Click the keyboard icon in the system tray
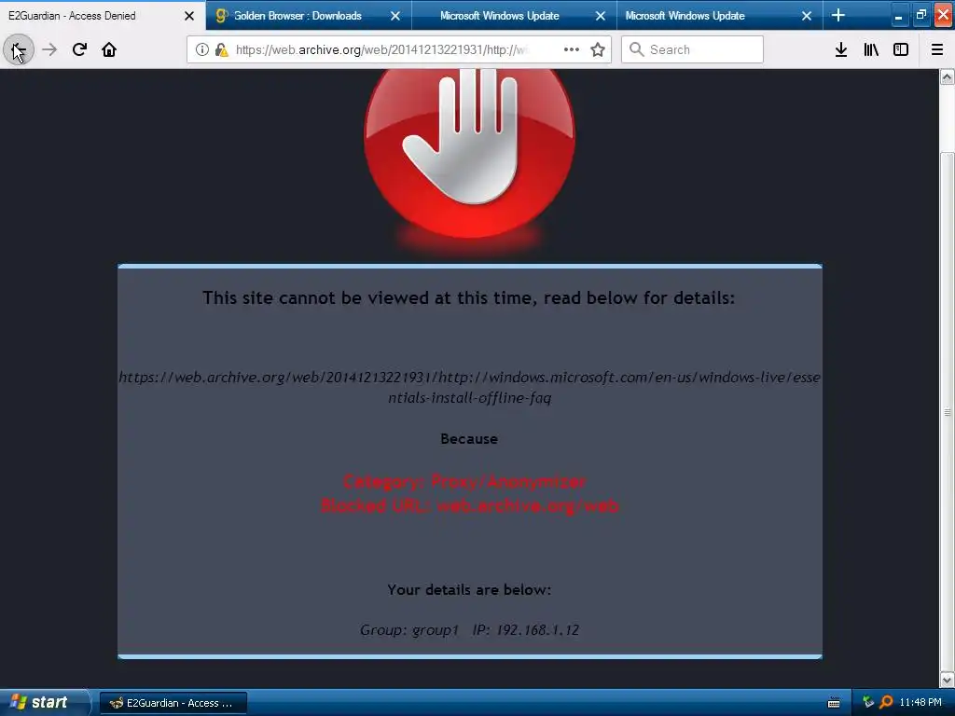Image resolution: width=955 pixels, height=716 pixels. tap(834, 703)
